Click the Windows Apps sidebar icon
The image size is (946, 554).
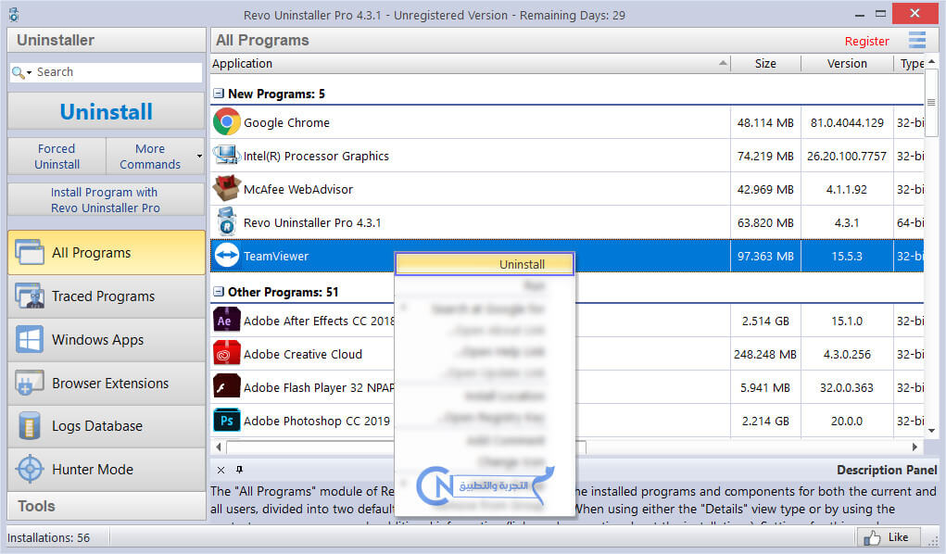(30, 339)
